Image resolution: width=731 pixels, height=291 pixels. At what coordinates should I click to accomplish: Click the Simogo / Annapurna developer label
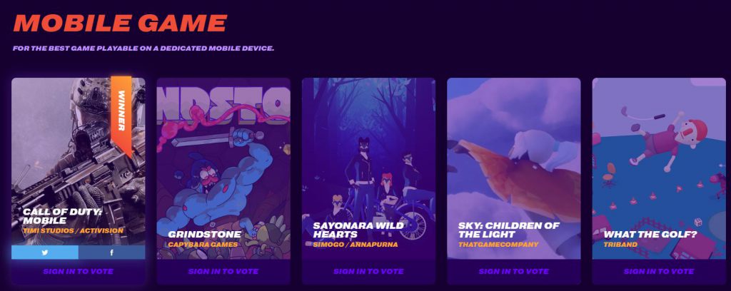tap(356, 245)
